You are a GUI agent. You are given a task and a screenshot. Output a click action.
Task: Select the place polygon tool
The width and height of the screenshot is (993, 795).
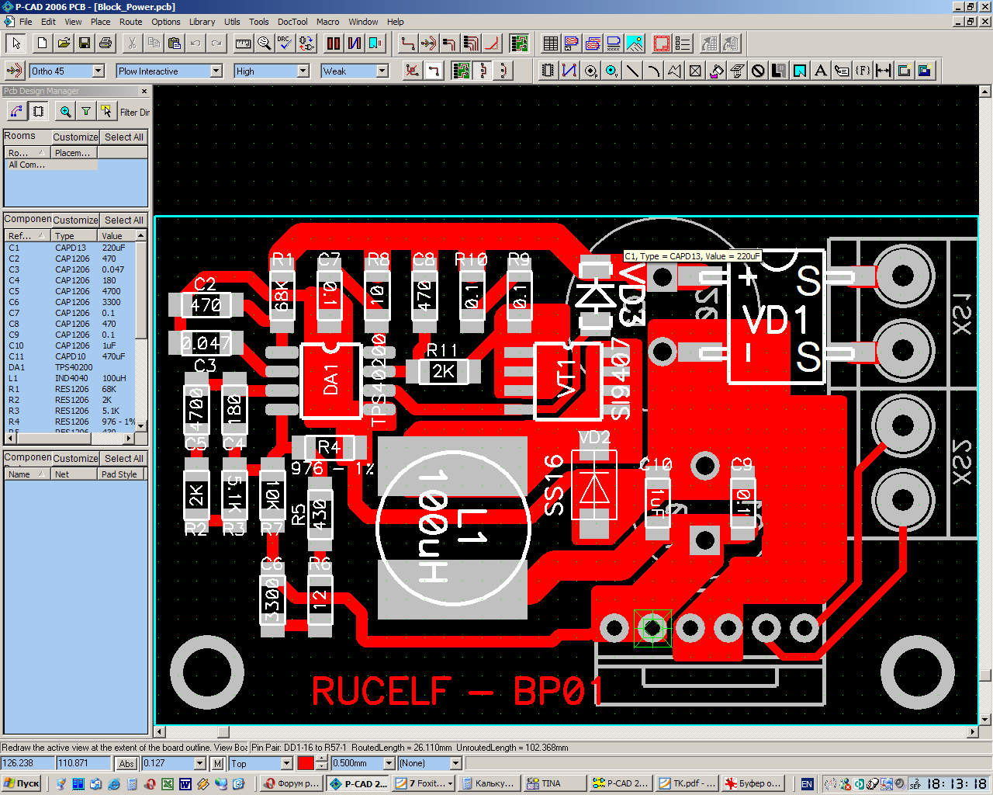(674, 71)
